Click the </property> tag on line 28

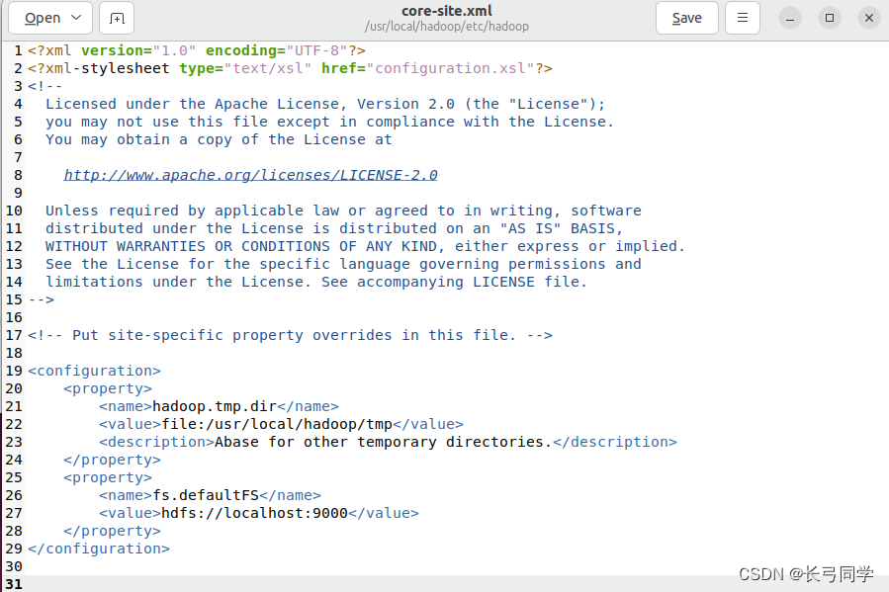113,531
